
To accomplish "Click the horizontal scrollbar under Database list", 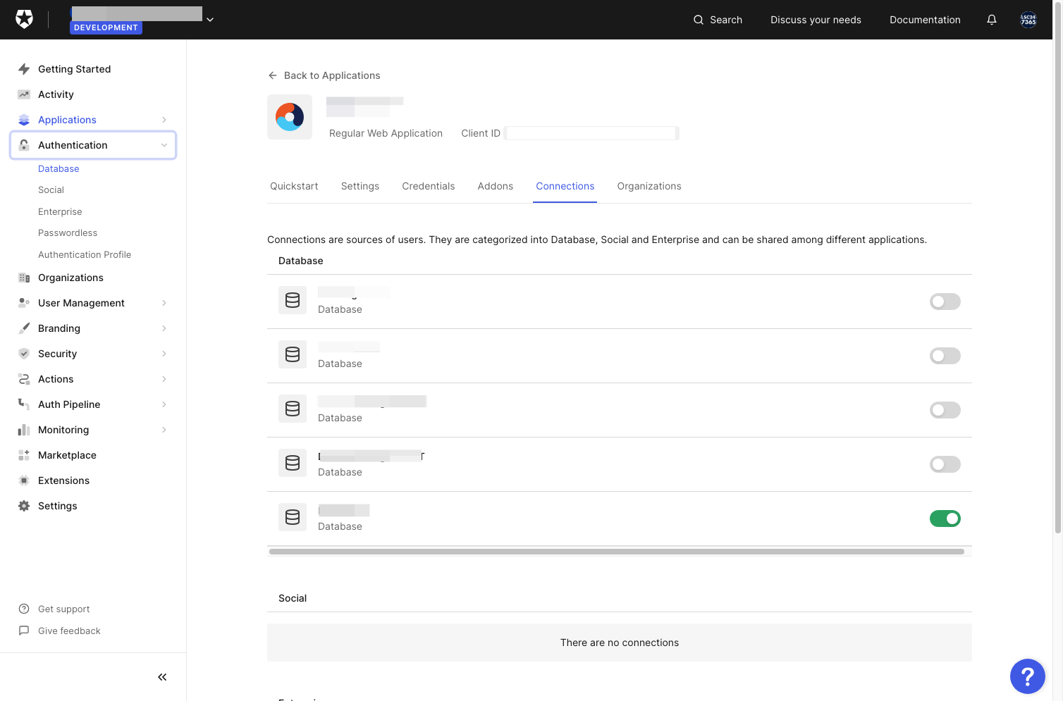I will tap(617, 552).
